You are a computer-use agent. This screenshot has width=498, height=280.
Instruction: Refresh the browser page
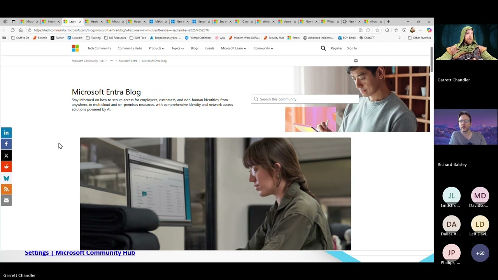pyautogui.click(x=12, y=30)
